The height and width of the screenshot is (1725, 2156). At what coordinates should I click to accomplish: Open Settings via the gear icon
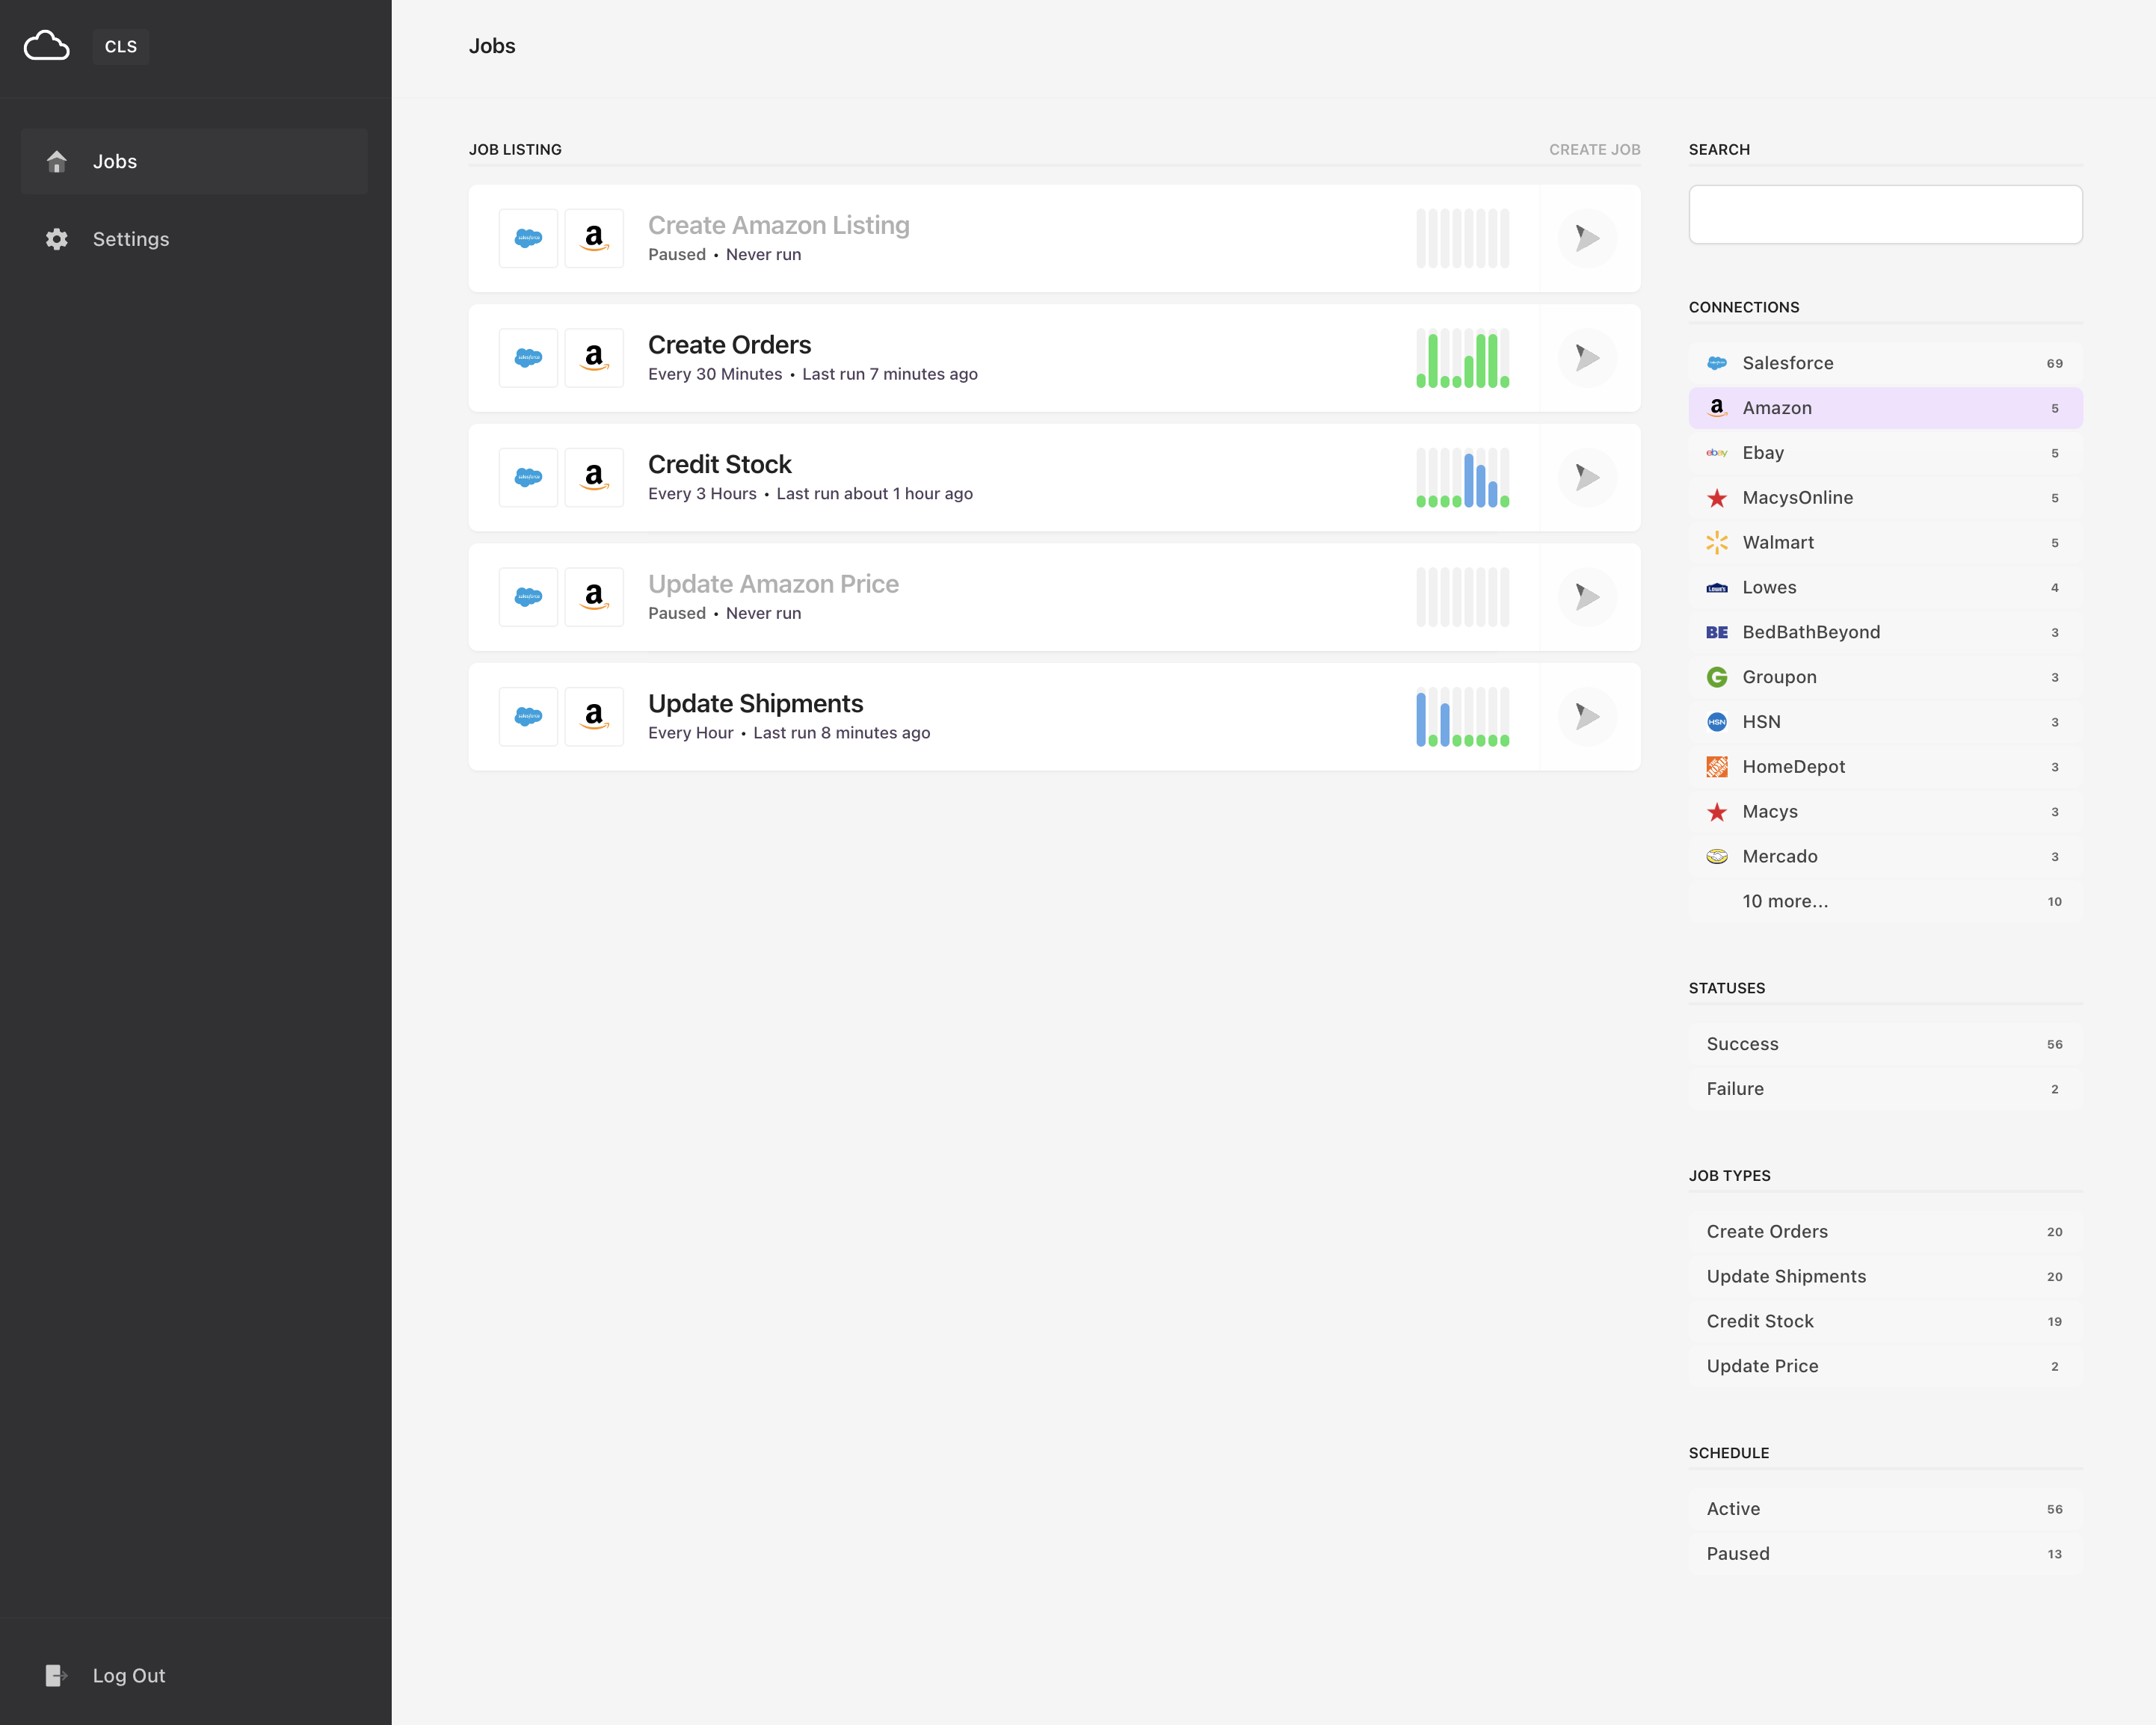click(56, 239)
